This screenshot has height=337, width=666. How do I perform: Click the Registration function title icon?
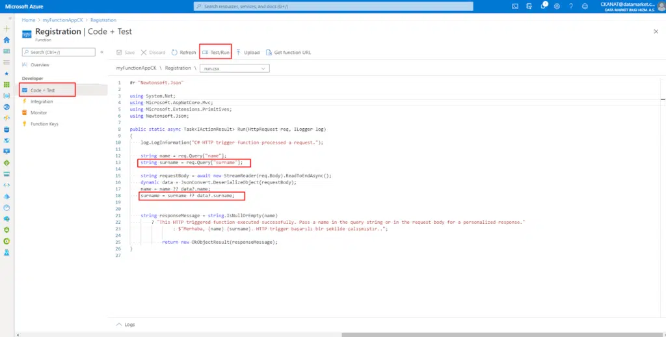pyautogui.click(x=27, y=34)
